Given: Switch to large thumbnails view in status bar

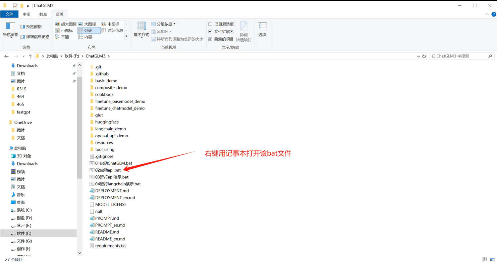Looking at the screenshot, I should (x=492, y=259).
